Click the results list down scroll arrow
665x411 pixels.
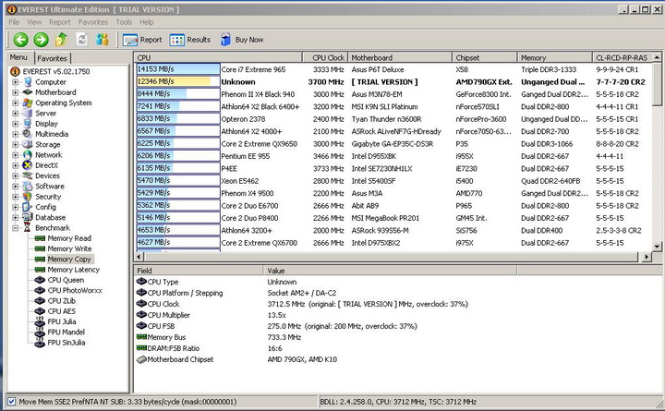[657, 246]
